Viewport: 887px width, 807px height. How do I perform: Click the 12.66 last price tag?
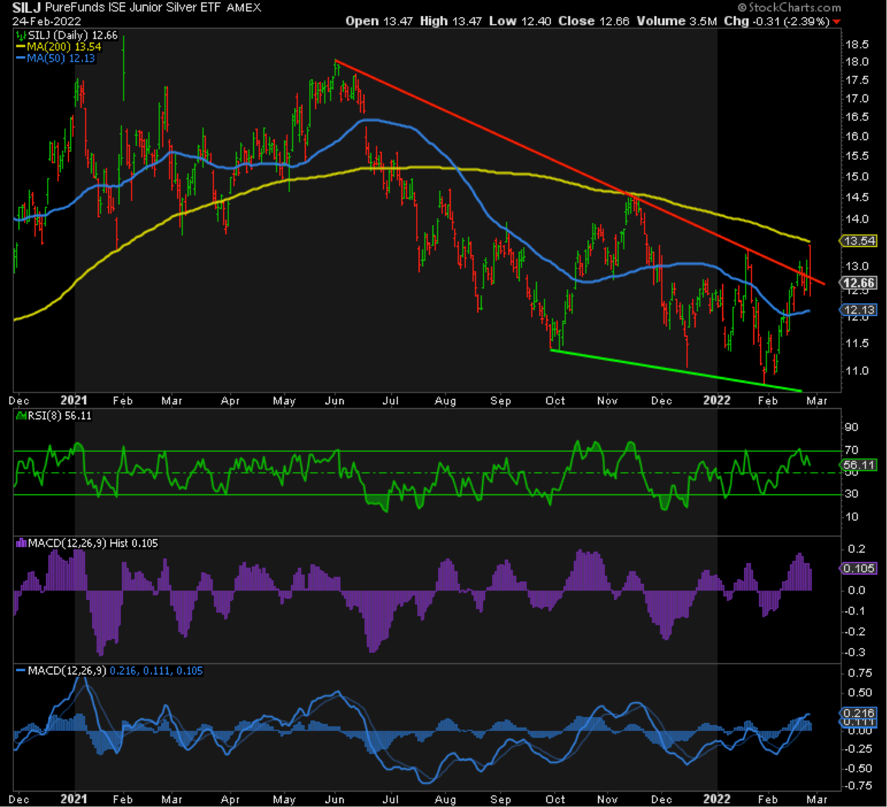pyautogui.click(x=858, y=283)
